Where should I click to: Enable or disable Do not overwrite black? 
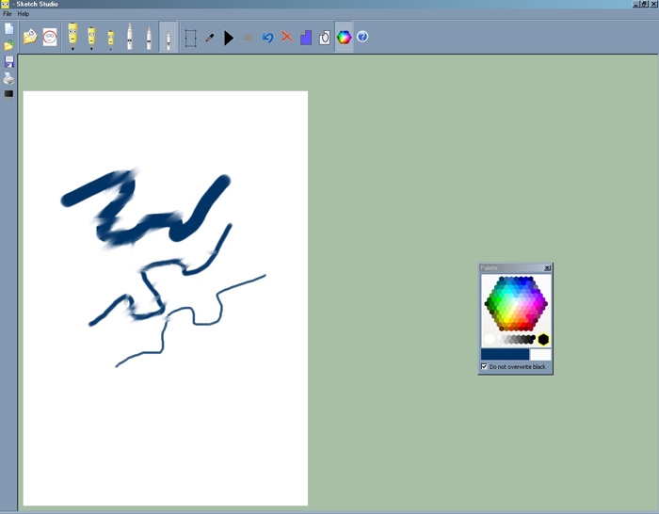pos(484,366)
